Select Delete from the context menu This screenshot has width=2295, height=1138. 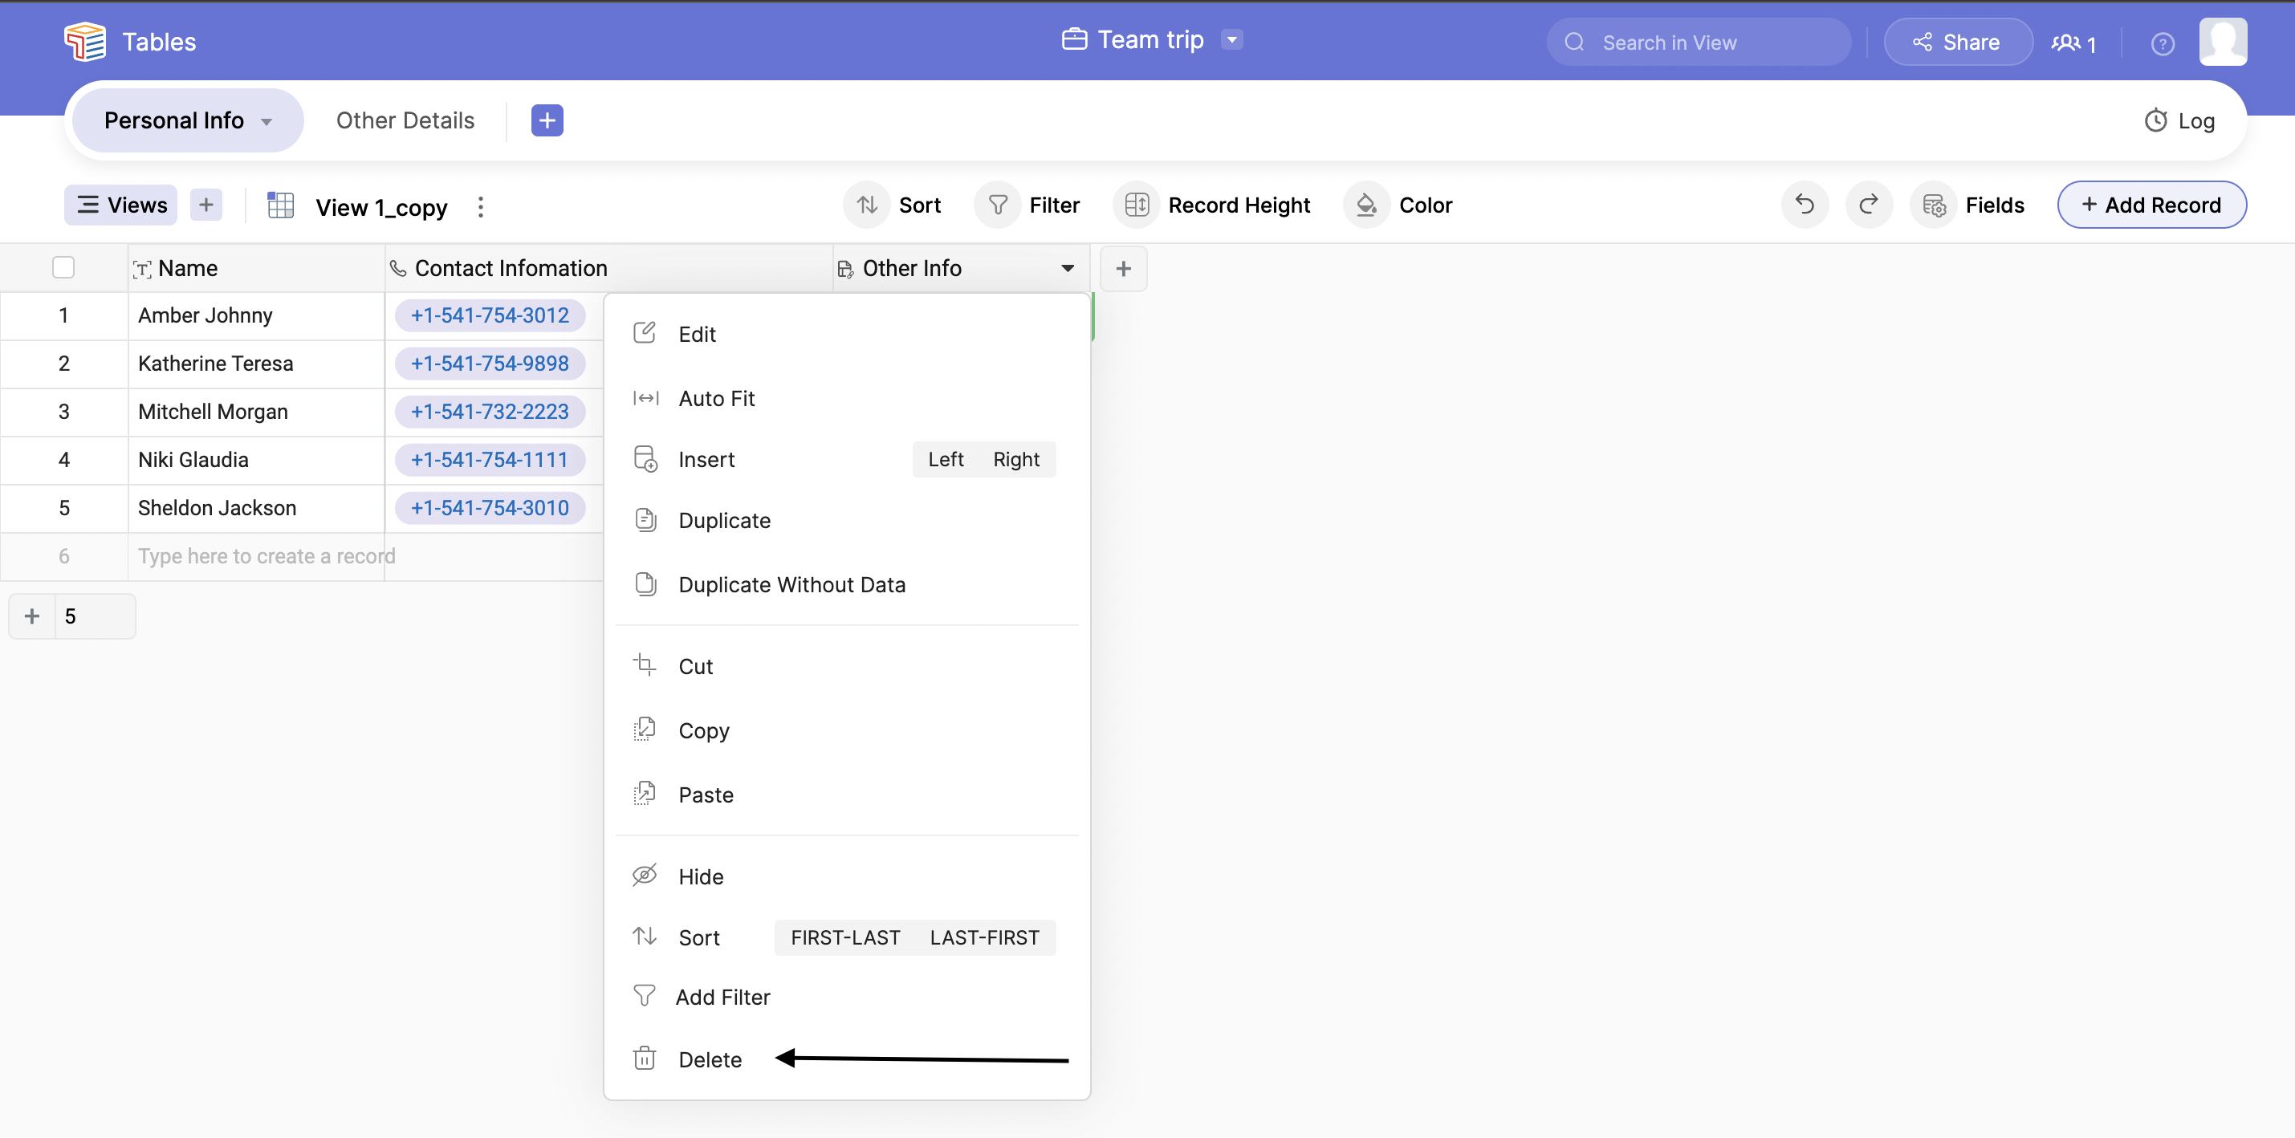coord(709,1059)
